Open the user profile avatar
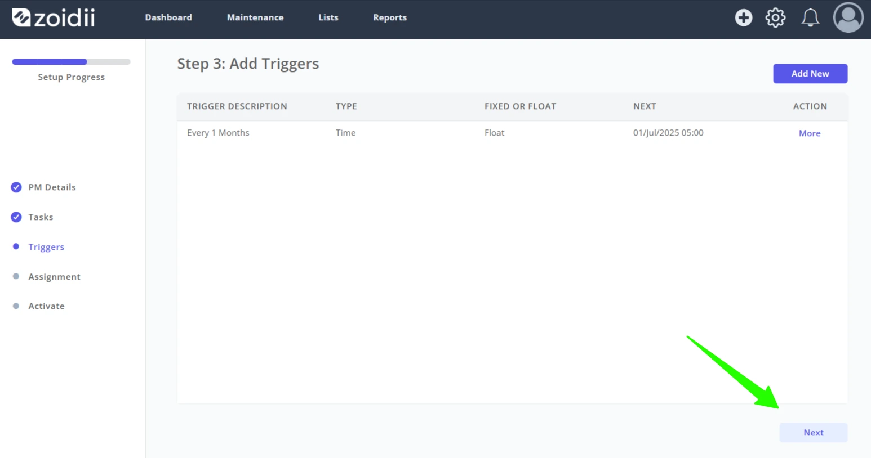This screenshot has width=871, height=458. [848, 17]
